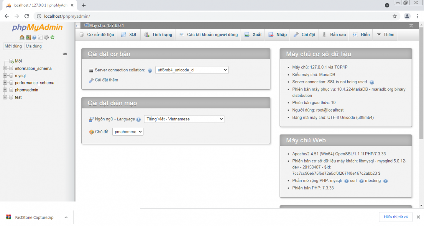Open the Thêm more menu
The height and width of the screenshot is (226, 424).
point(385,35)
